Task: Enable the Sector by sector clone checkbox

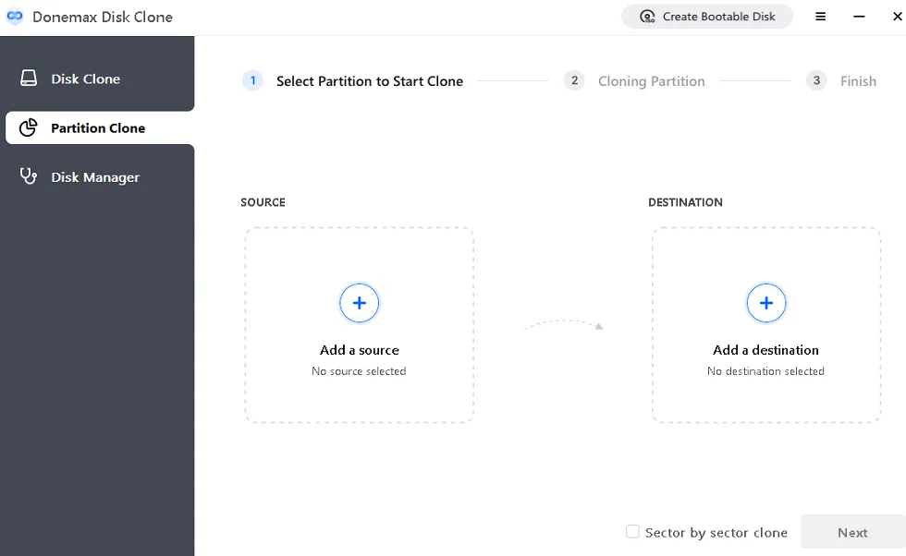Action: pos(632,532)
